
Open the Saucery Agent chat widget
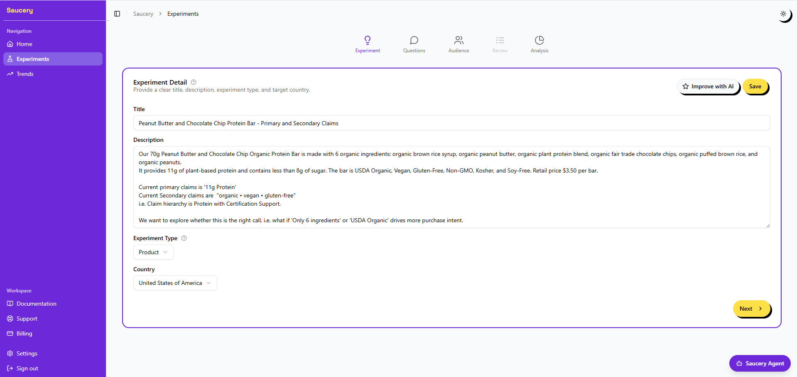760,363
